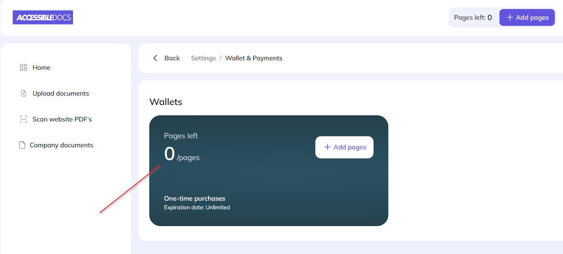The height and width of the screenshot is (254, 563).
Task: Select Company documents in the sidebar
Action: point(61,145)
